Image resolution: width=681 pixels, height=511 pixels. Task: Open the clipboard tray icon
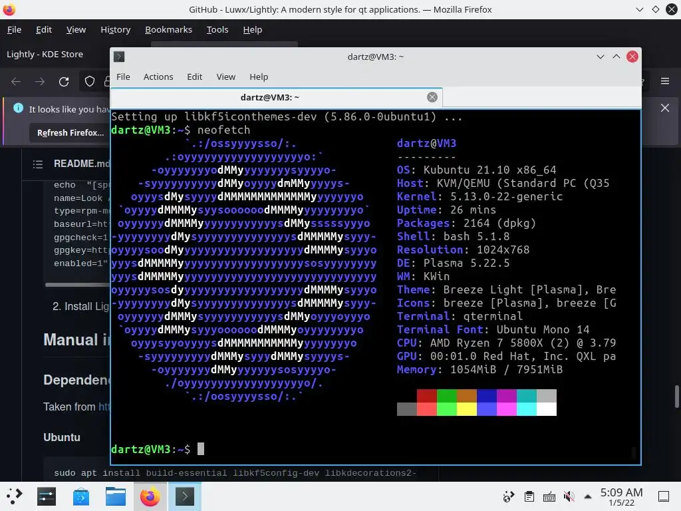click(529, 496)
